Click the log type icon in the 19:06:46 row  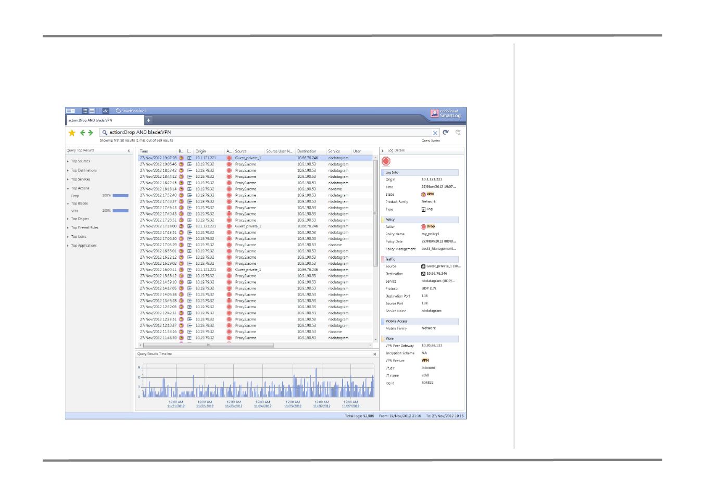pyautogui.click(x=190, y=164)
